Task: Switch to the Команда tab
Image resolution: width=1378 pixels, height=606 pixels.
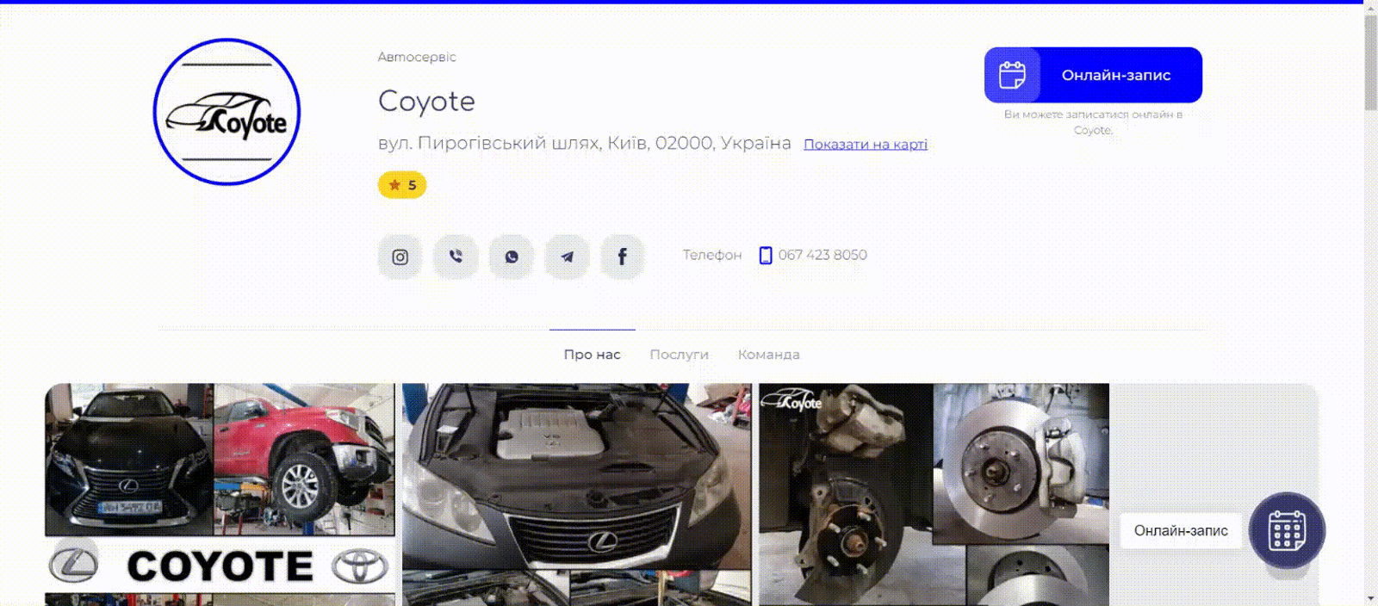Action: pos(769,354)
